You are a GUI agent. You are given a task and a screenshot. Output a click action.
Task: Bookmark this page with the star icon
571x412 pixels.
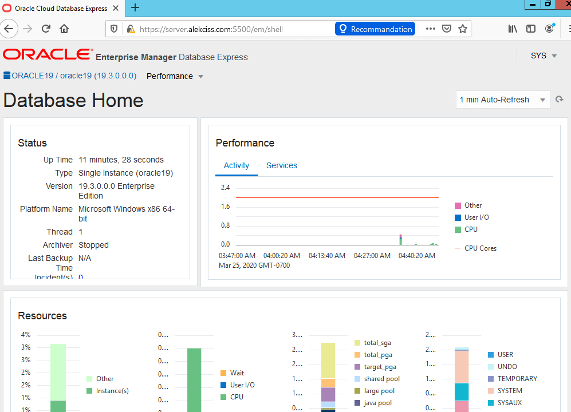[x=463, y=29]
